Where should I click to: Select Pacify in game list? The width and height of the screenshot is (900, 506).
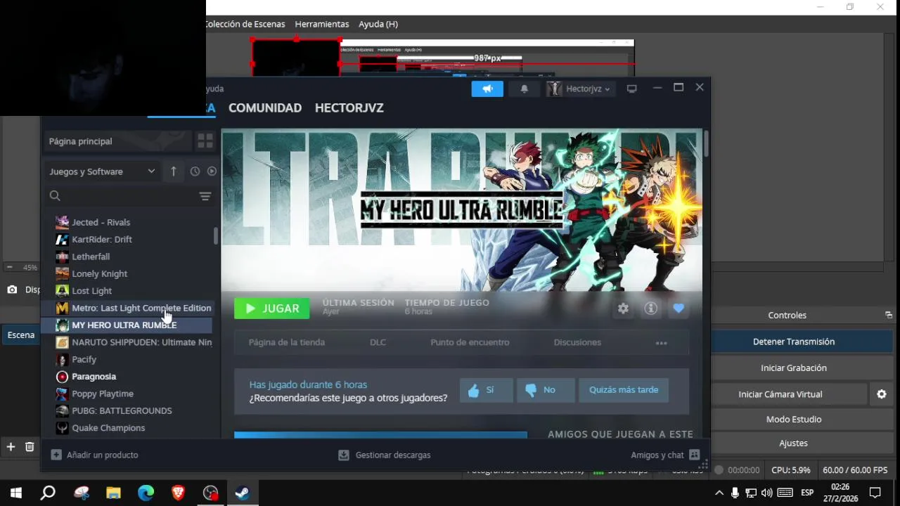pos(133,359)
